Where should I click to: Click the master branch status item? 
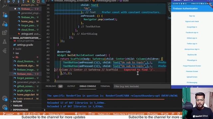8,114
